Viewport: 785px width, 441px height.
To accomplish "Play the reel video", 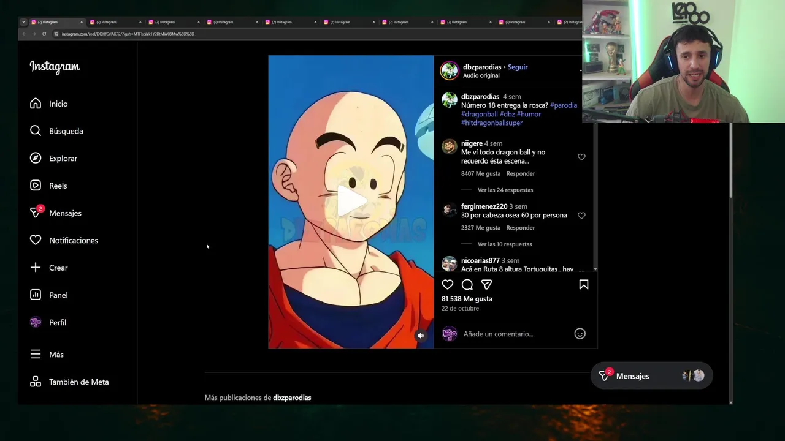I will click(x=351, y=202).
